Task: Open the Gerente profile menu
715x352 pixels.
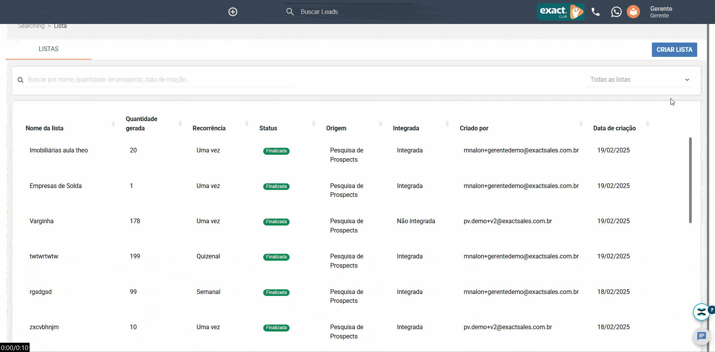Action: [661, 12]
